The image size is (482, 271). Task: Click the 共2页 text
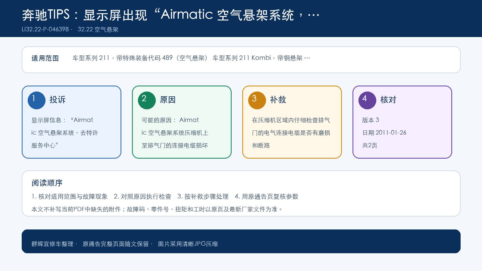point(370,145)
